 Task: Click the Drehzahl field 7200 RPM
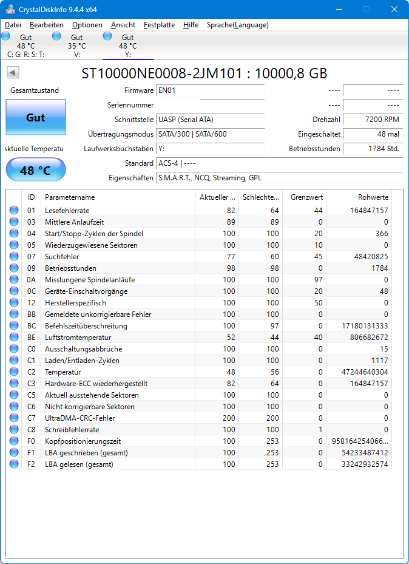[373, 120]
